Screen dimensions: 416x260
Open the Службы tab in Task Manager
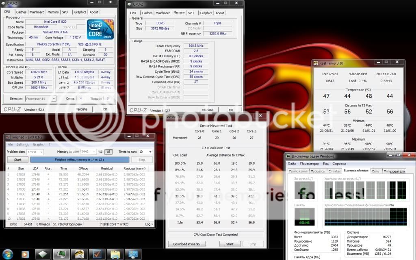334,171
